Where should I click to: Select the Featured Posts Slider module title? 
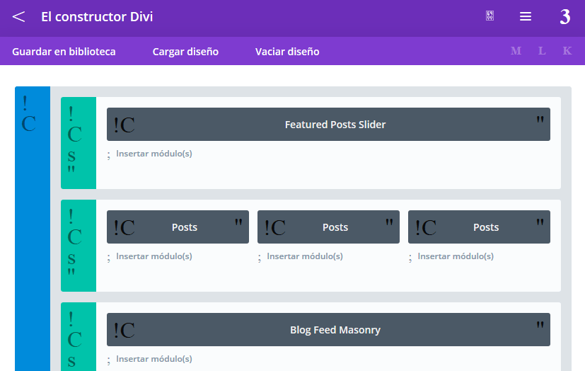point(335,125)
